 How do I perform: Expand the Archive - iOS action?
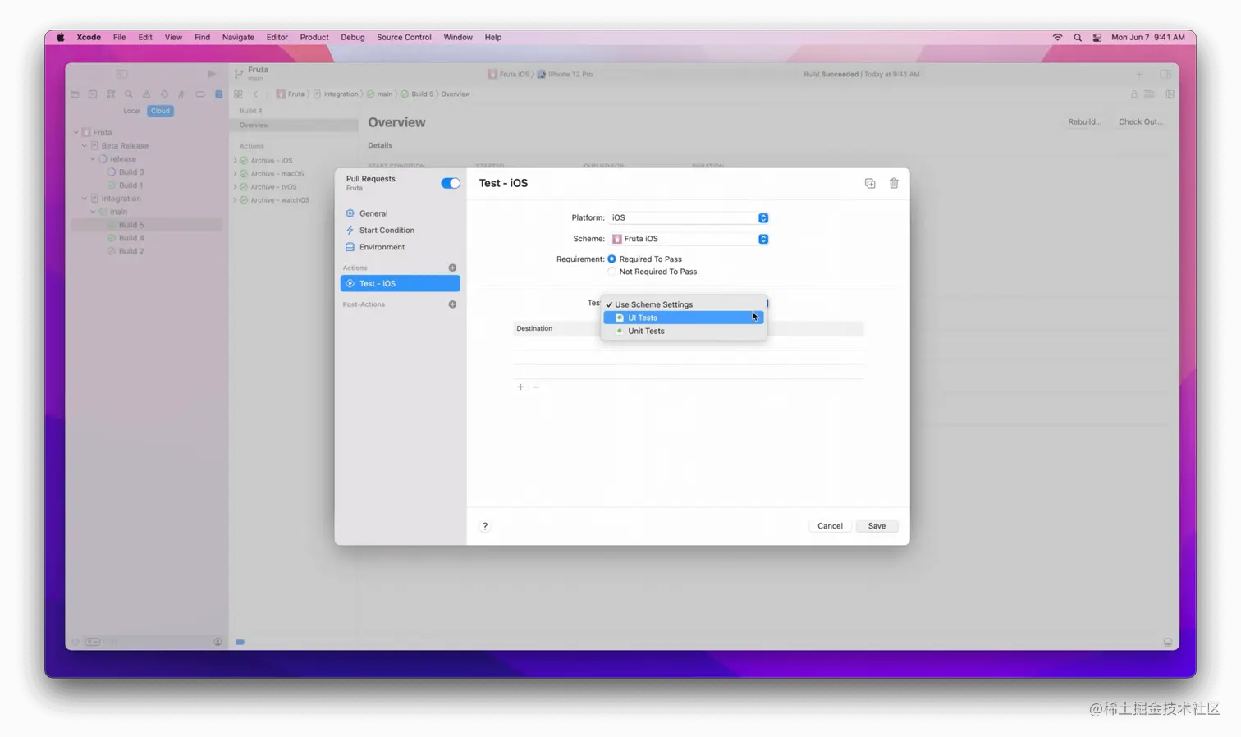pos(236,161)
